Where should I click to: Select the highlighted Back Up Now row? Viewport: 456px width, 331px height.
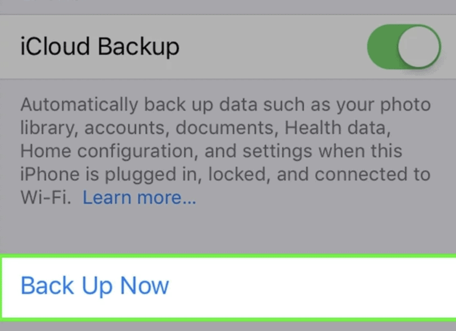pyautogui.click(x=228, y=287)
